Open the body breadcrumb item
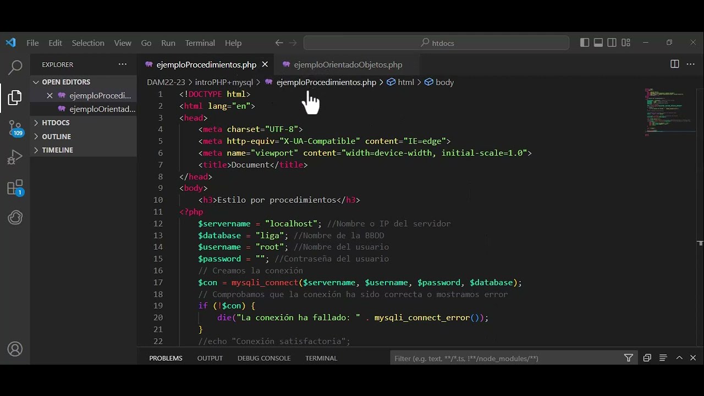The width and height of the screenshot is (704, 396). click(x=444, y=82)
